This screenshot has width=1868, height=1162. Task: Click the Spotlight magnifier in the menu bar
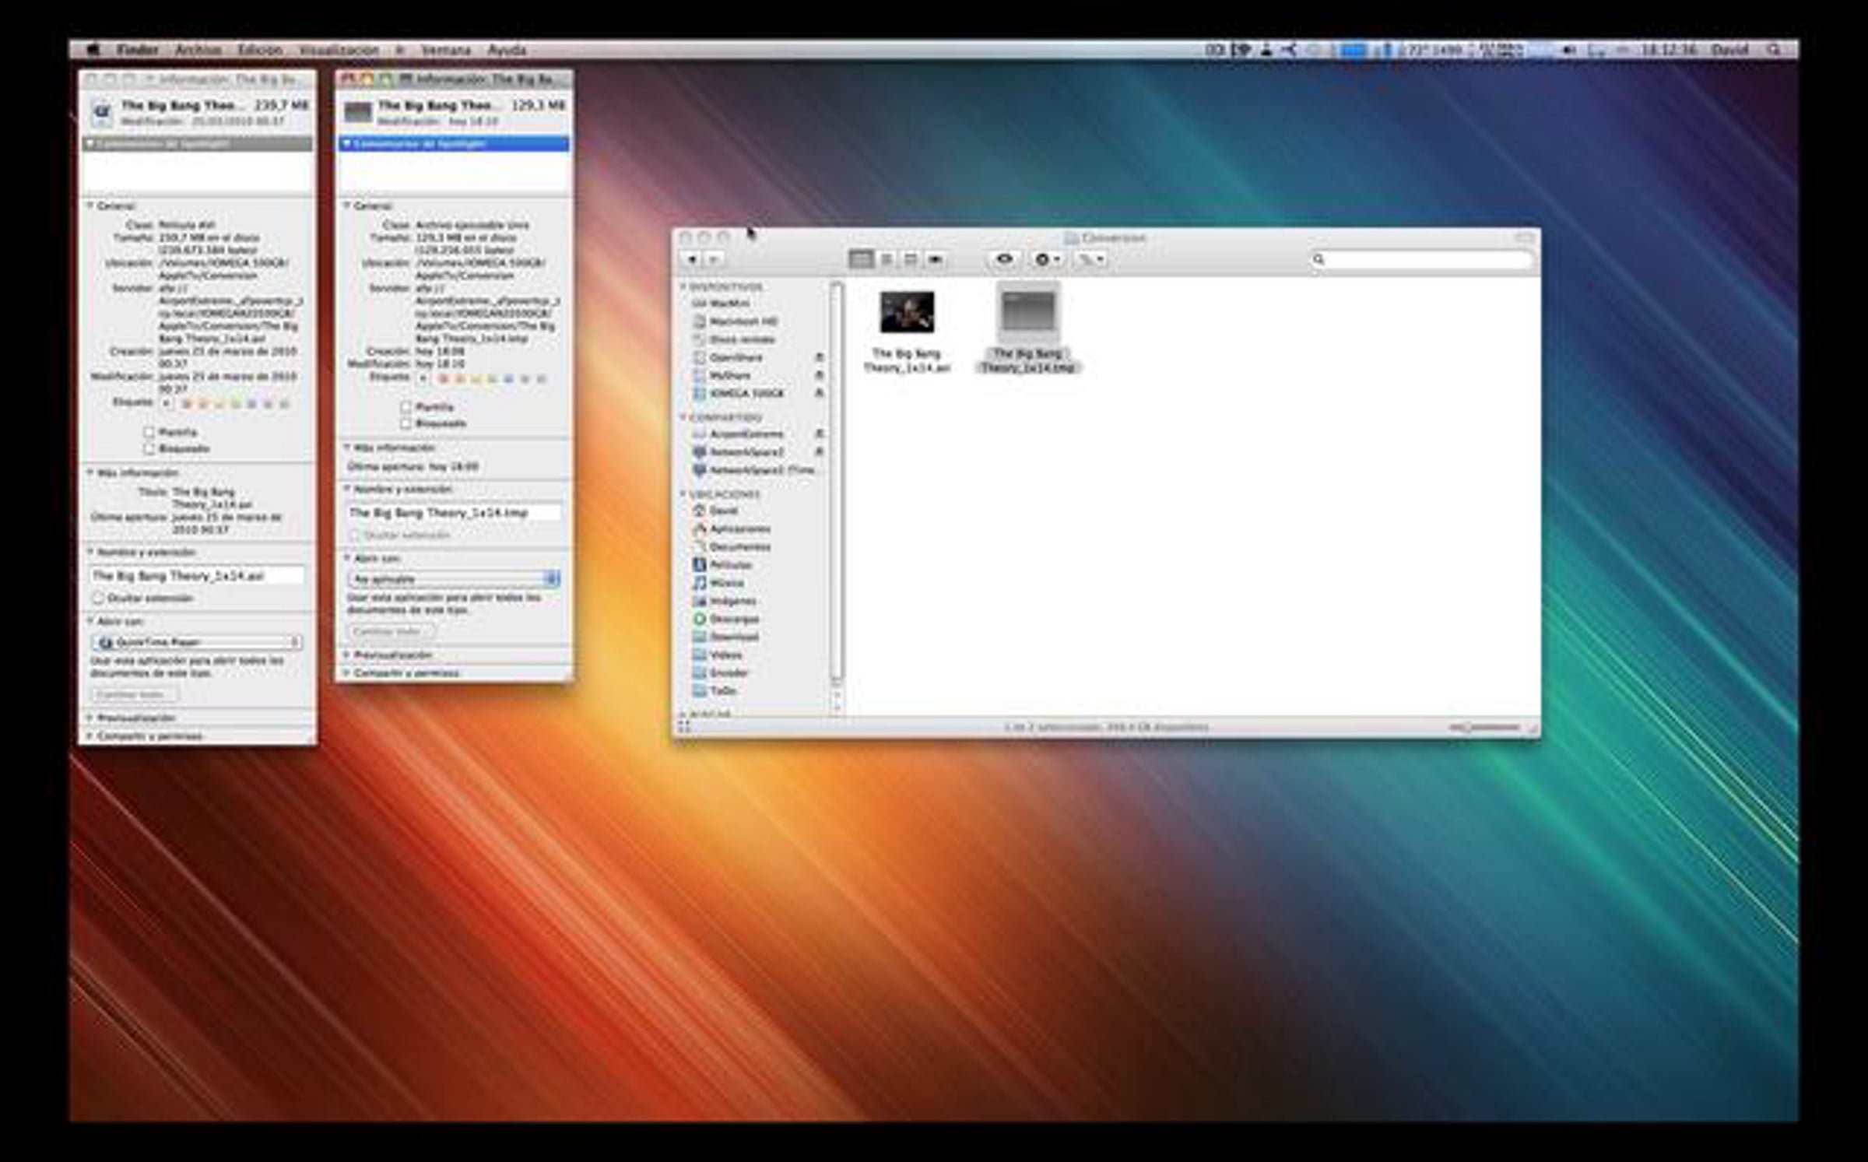click(1773, 50)
